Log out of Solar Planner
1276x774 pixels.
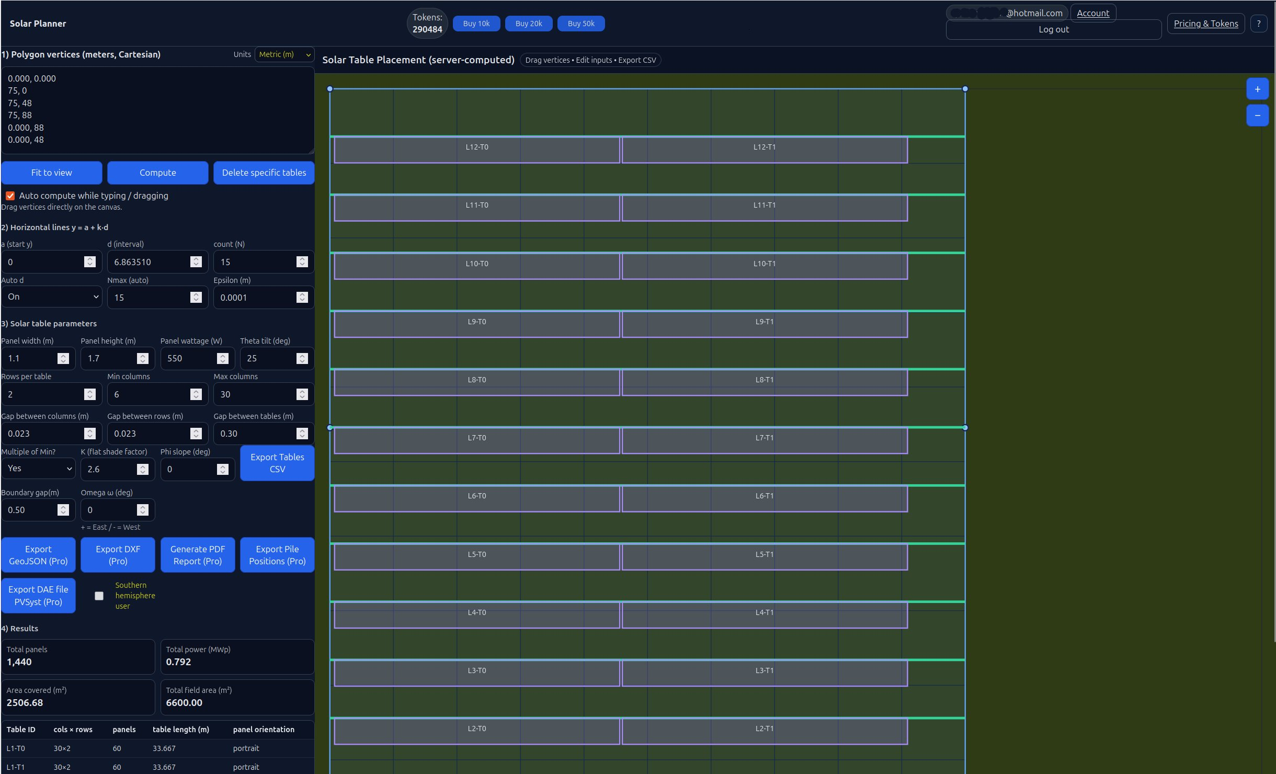pyautogui.click(x=1053, y=29)
